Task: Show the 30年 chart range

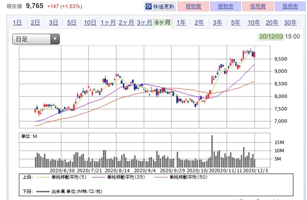Action: [x=290, y=23]
